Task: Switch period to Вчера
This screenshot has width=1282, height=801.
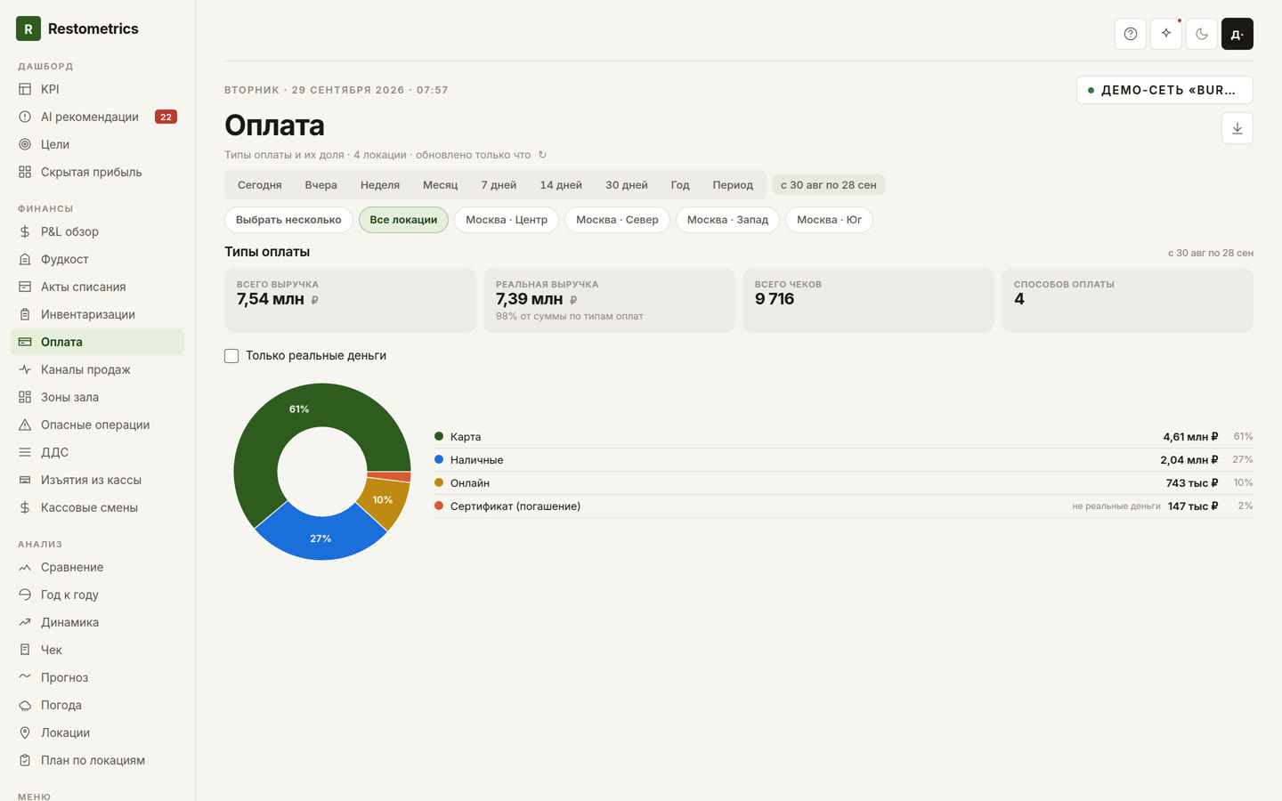Action: pos(321,185)
